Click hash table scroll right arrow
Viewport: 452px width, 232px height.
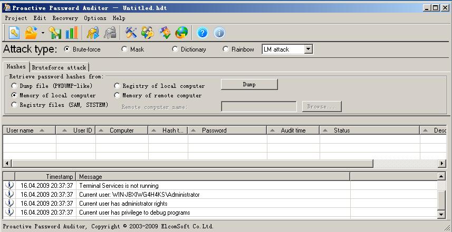tap(442, 164)
